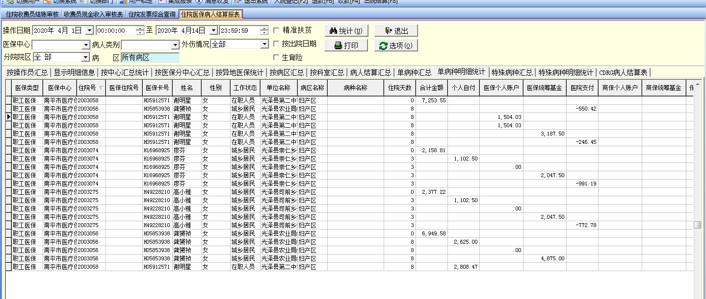Click the end time field 23:59:59
This screenshot has height=299, width=706.
click(x=240, y=30)
